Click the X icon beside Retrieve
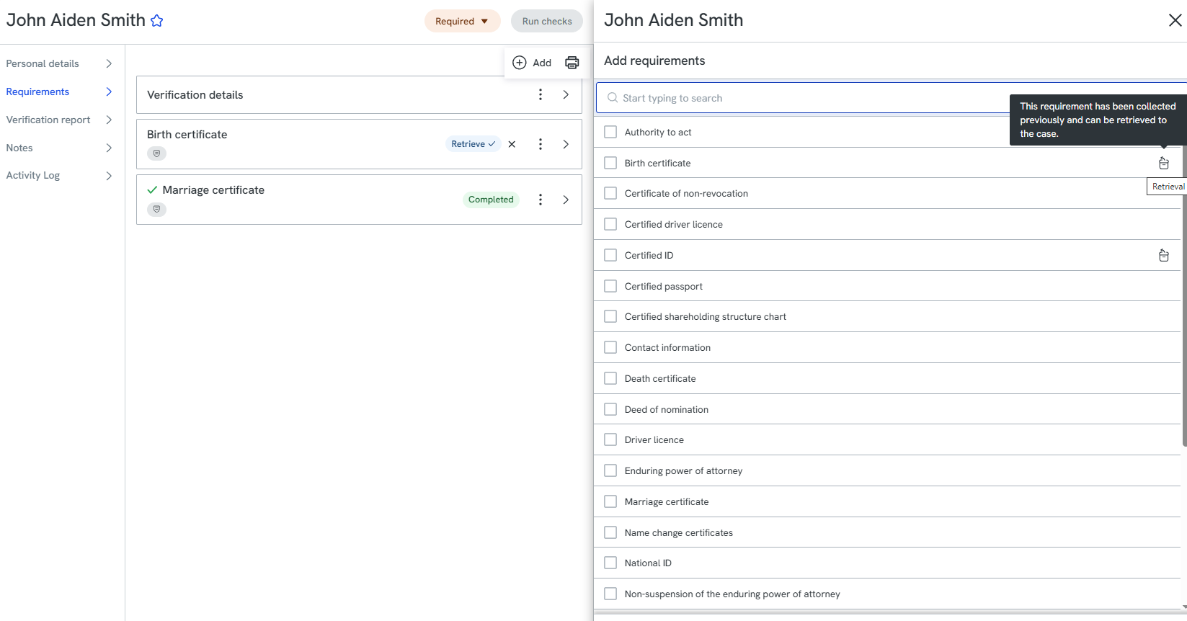The height and width of the screenshot is (621, 1187). [x=512, y=144]
